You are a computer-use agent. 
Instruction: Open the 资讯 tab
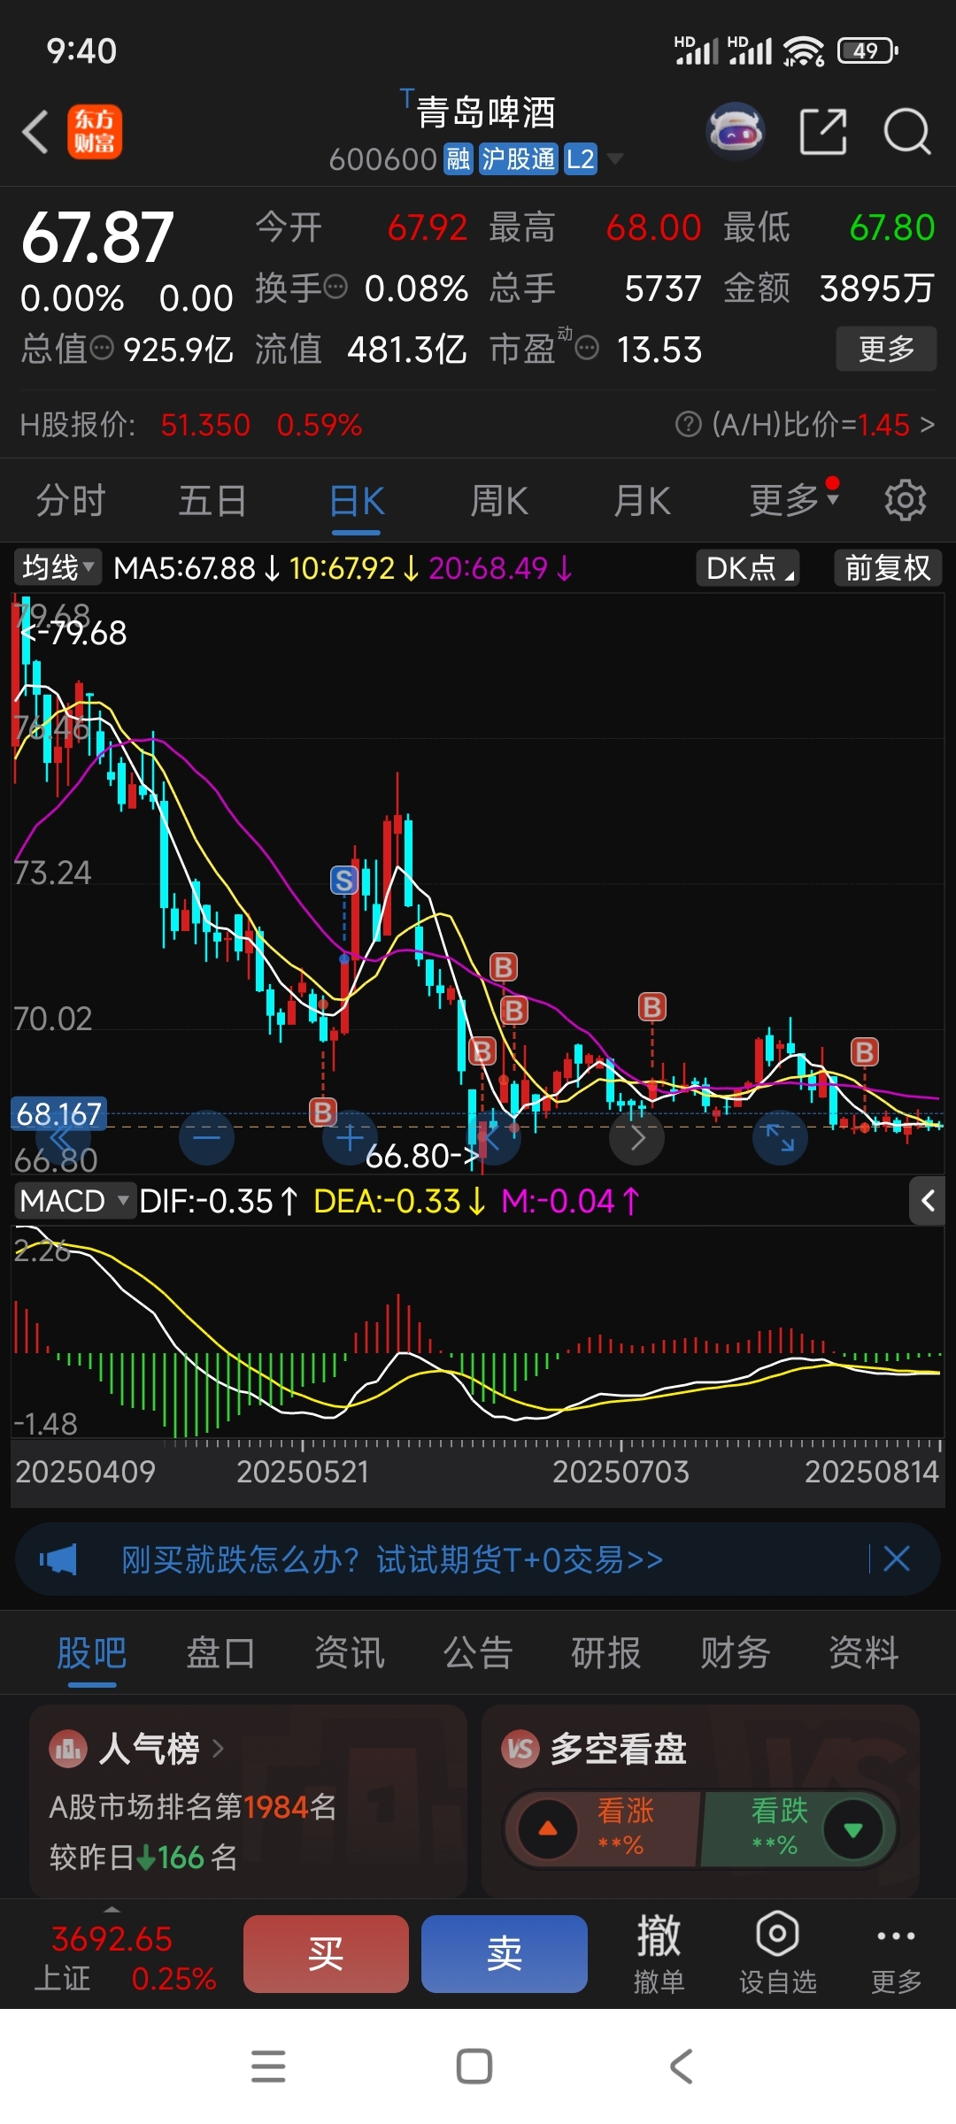(350, 1652)
